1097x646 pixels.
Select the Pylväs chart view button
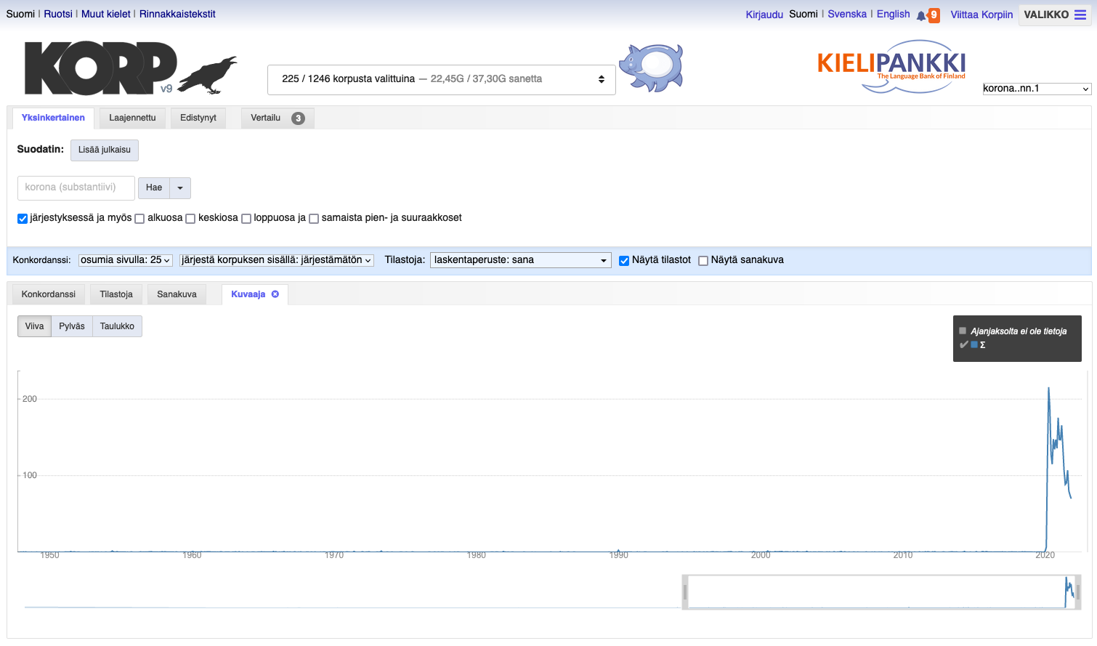coord(72,326)
